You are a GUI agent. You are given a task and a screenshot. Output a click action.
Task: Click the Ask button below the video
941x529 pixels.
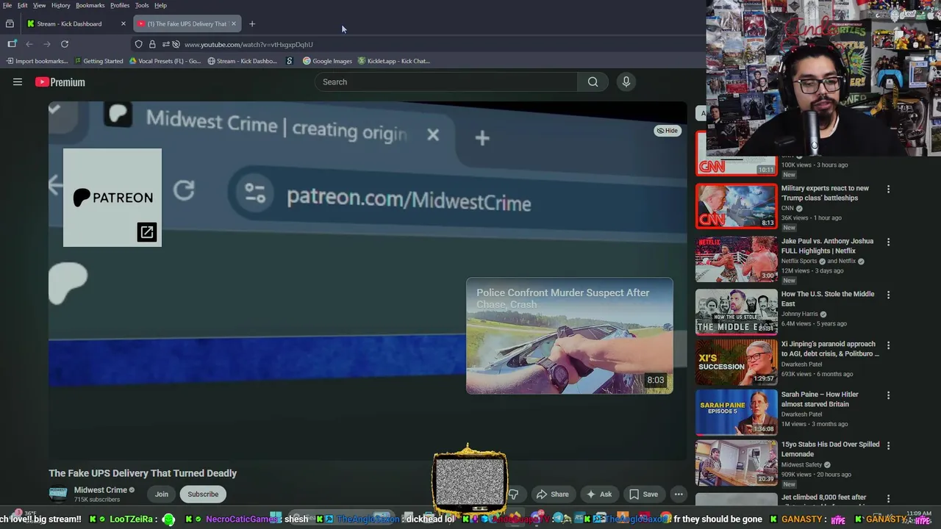[599, 494]
